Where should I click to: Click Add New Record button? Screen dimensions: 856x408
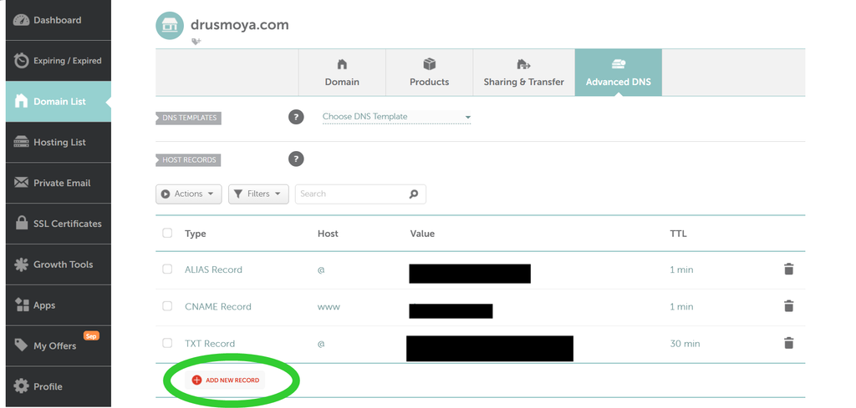click(226, 380)
